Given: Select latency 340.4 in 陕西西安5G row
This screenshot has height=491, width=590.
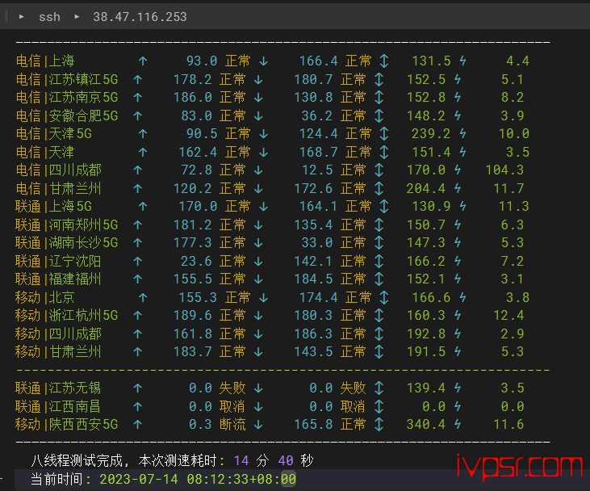Looking at the screenshot, I should point(425,424).
